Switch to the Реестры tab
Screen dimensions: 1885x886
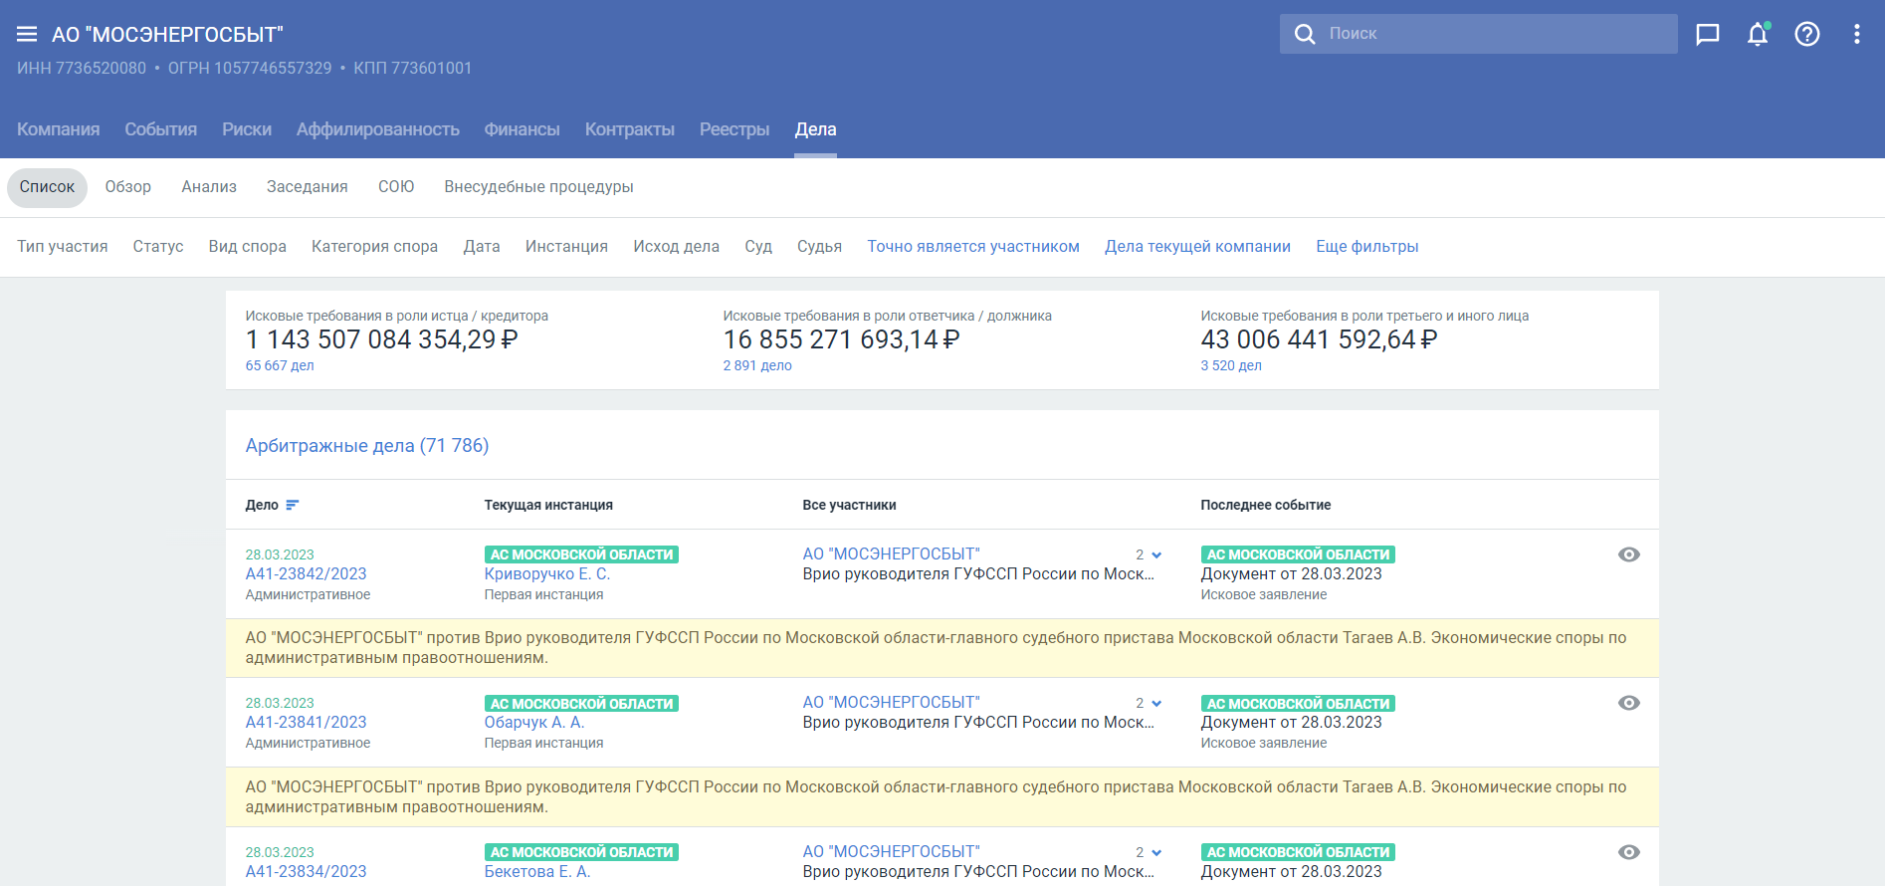734,129
